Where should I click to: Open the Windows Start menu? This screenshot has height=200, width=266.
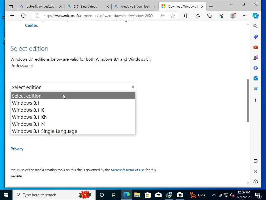pyautogui.click(x=6, y=195)
